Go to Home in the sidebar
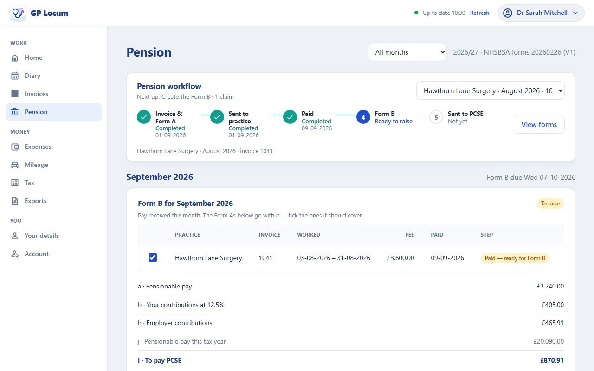Viewport: 594px width, 371px height. click(53, 58)
